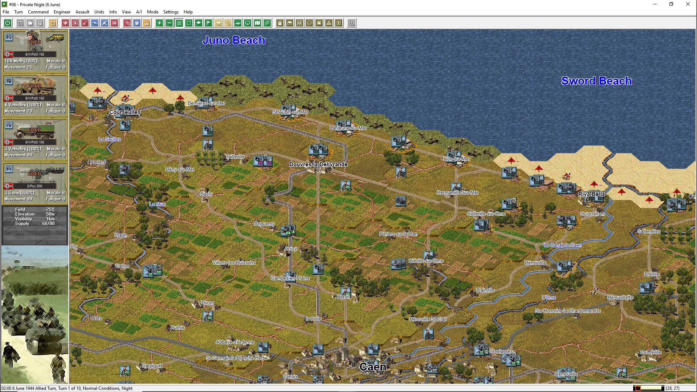The image size is (697, 392).
Task: Click the tan coin icon
Action: [228, 23]
